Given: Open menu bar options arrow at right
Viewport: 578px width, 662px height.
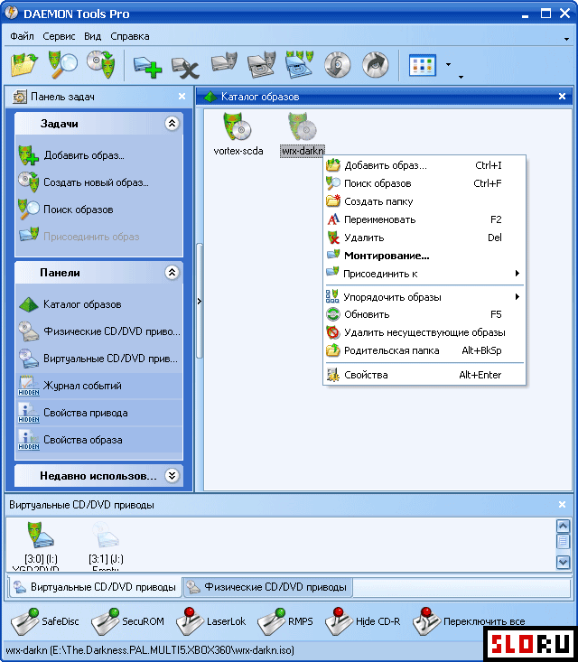Looking at the screenshot, I should 566,39.
